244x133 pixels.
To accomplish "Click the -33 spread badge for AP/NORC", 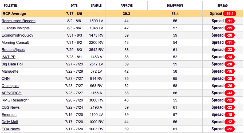I will [230, 93].
